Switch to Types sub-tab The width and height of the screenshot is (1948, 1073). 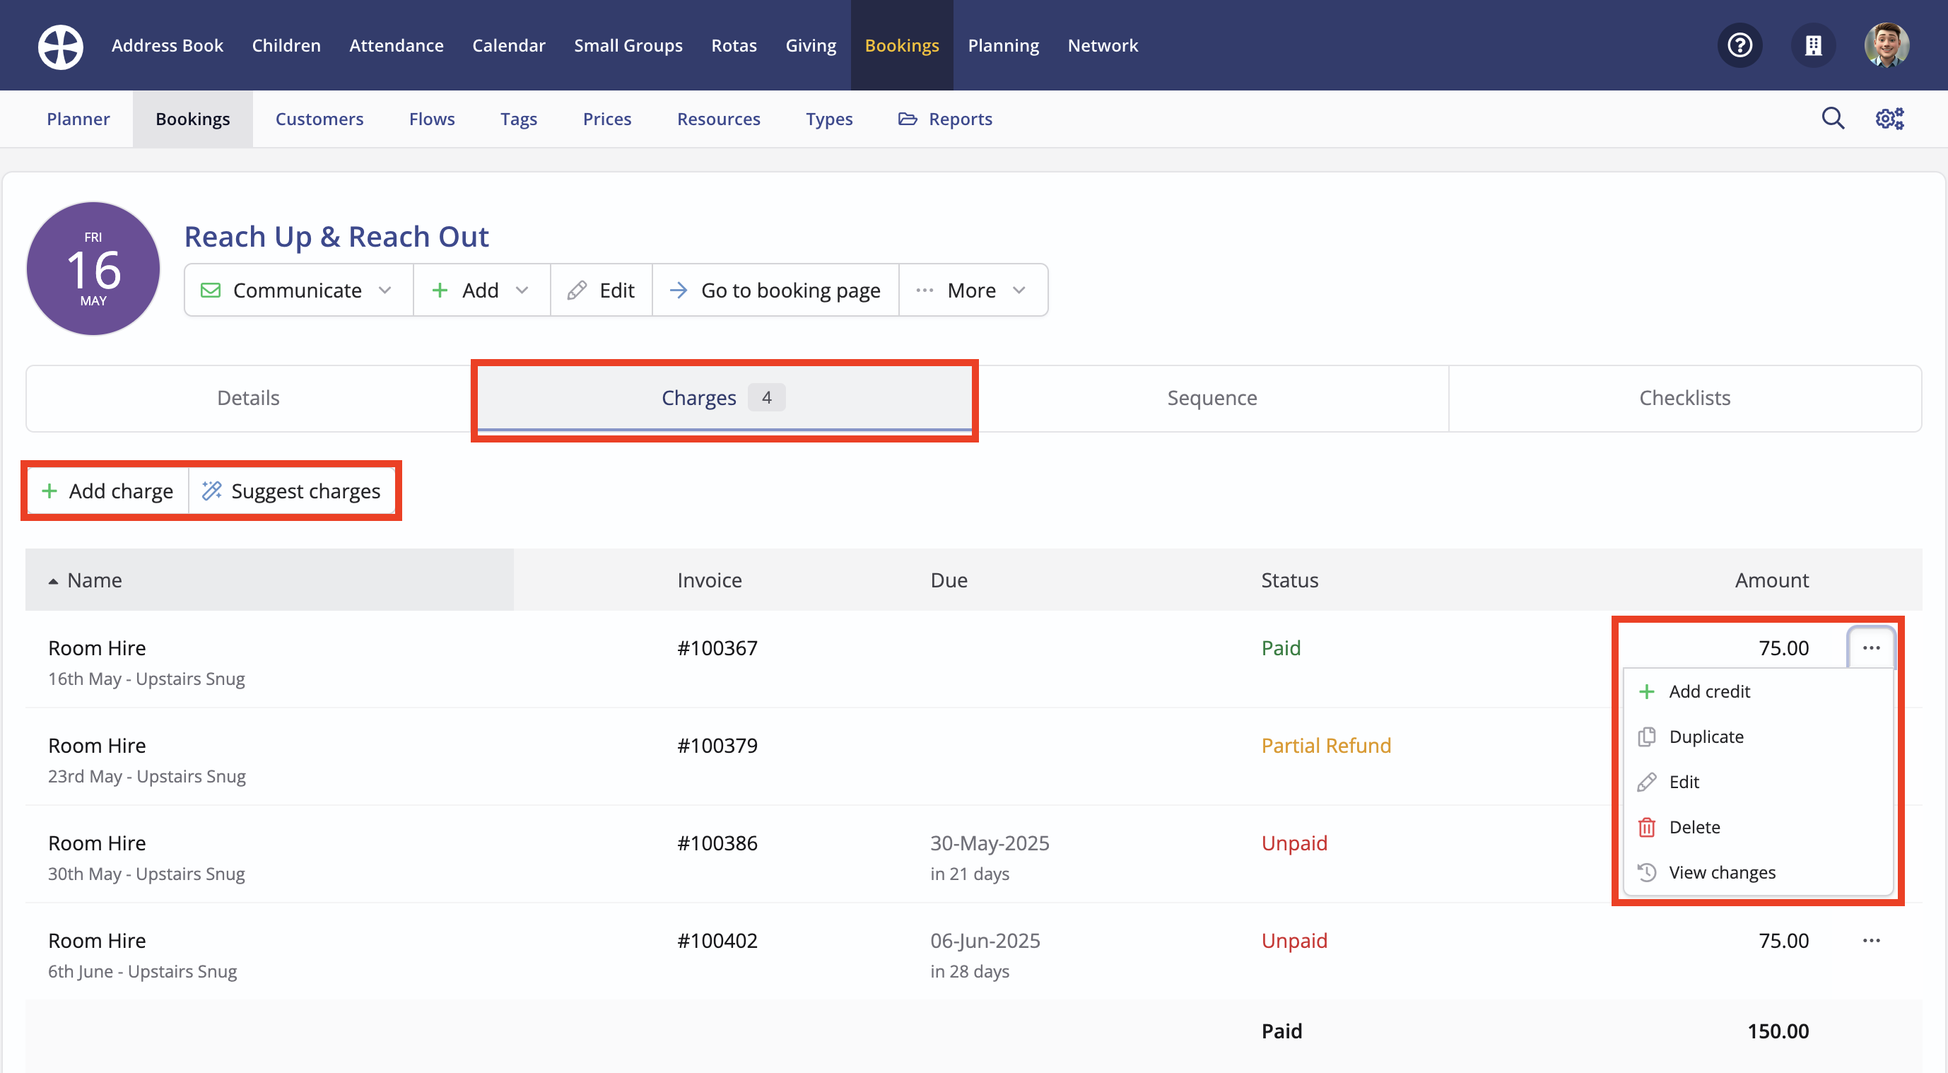829,119
